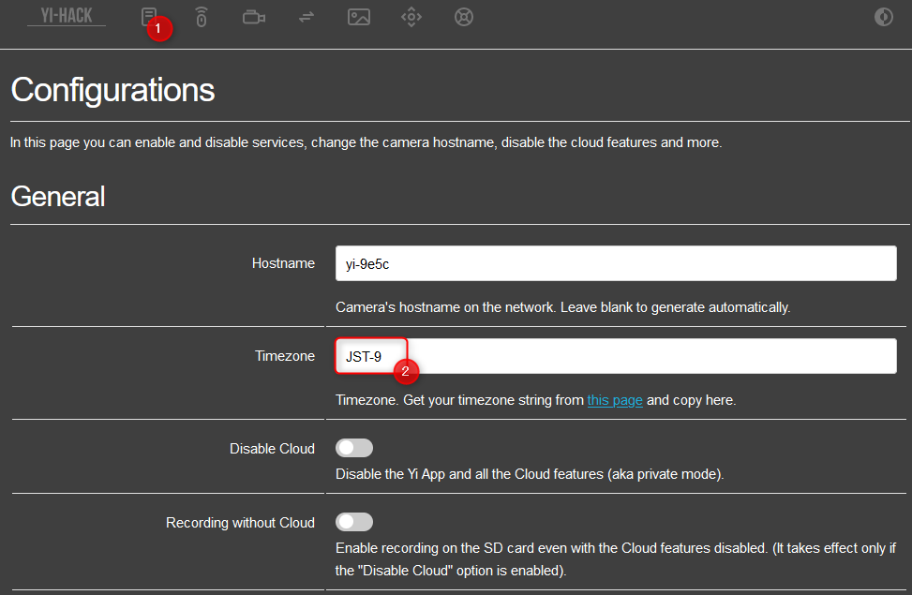Enable the Recording without Cloud switch
This screenshot has width=912, height=595.
click(354, 522)
